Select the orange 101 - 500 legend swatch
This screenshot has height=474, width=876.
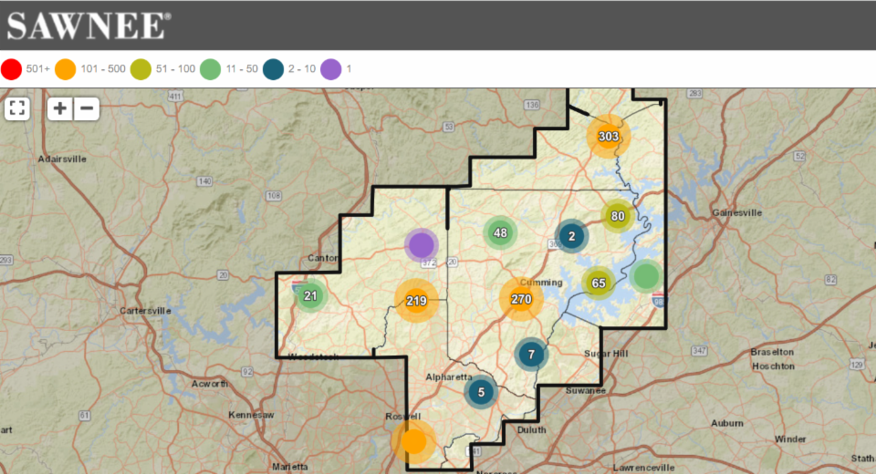[x=65, y=69]
